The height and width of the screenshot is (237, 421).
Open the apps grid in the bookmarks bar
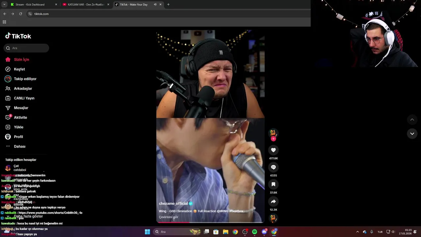pyautogui.click(x=4, y=22)
